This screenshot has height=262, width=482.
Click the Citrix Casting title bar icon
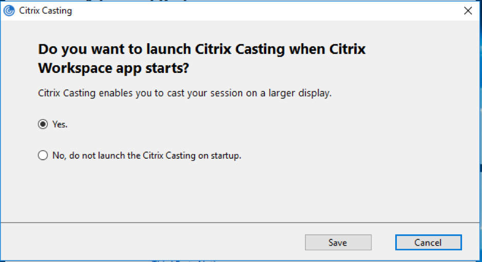click(9, 10)
